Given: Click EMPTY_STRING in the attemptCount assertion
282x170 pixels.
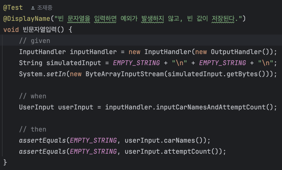Looking at the screenshot, I should [93, 151].
